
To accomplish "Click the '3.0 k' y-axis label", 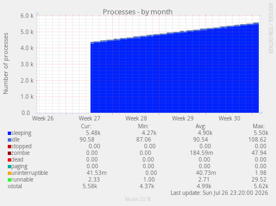I will (x=27, y=64).
